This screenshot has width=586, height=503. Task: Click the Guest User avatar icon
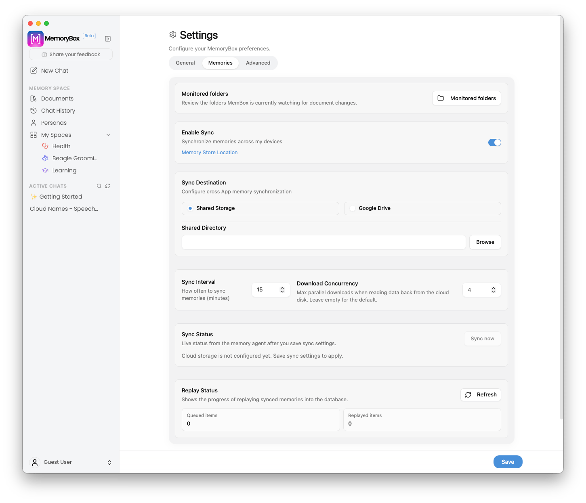click(35, 462)
